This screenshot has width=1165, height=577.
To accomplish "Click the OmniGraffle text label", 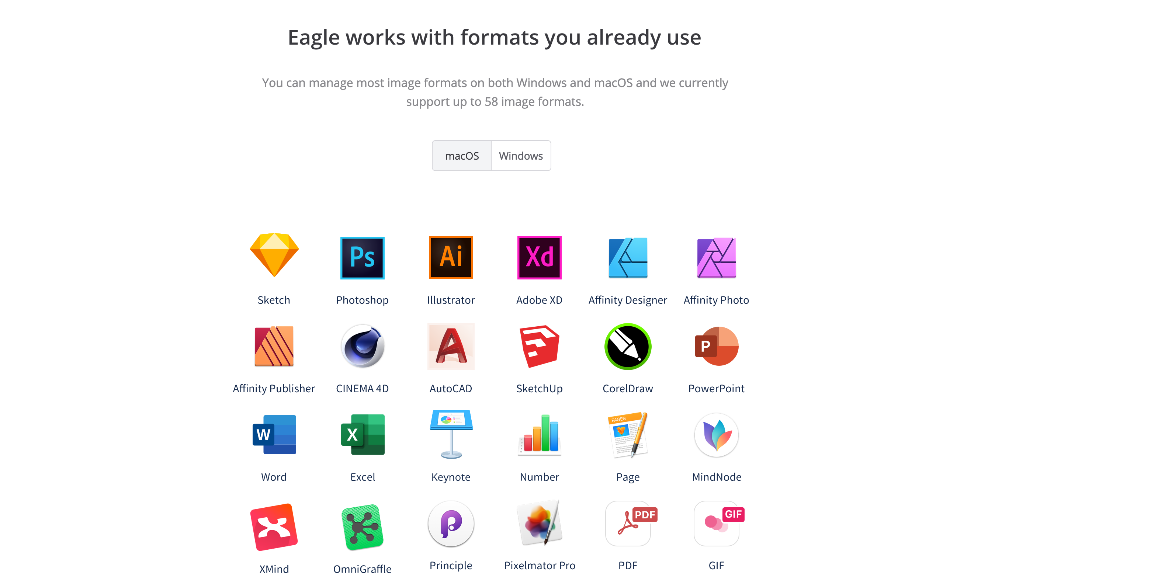I will click(x=362, y=569).
